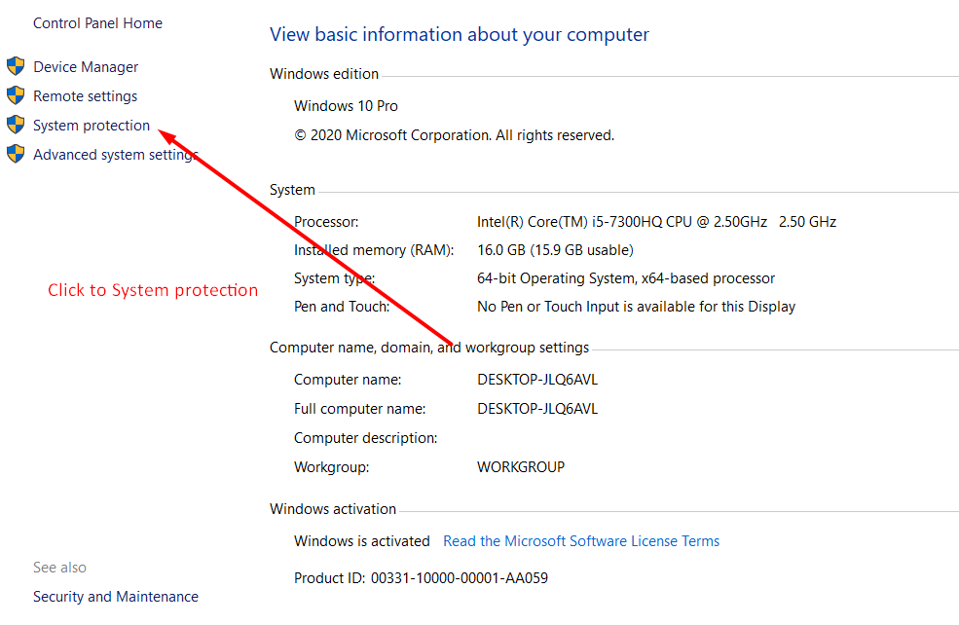Click the Windows 10 Pro edition text
The width and height of the screenshot is (959, 625).
pyautogui.click(x=346, y=106)
